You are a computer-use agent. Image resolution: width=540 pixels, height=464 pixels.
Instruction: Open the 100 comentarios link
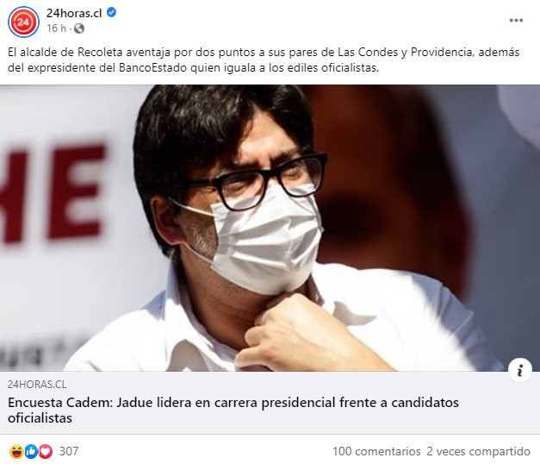[x=376, y=451]
